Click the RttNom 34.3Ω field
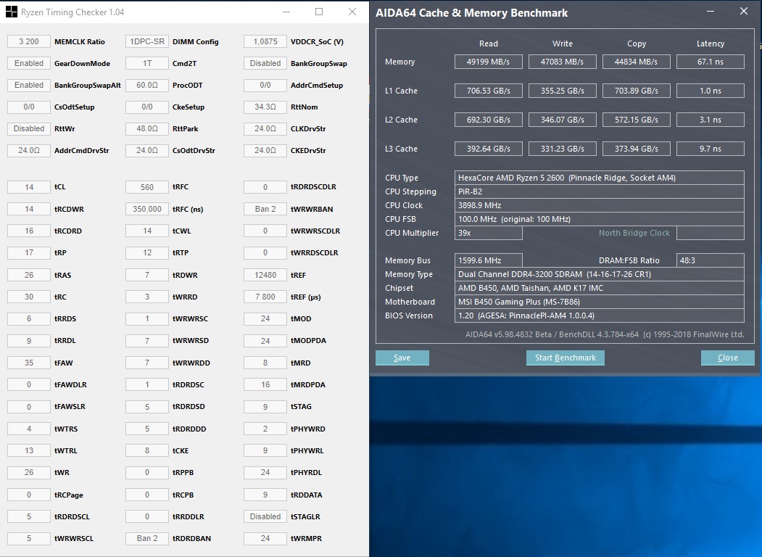Screen dimensions: 762x557 pos(265,107)
